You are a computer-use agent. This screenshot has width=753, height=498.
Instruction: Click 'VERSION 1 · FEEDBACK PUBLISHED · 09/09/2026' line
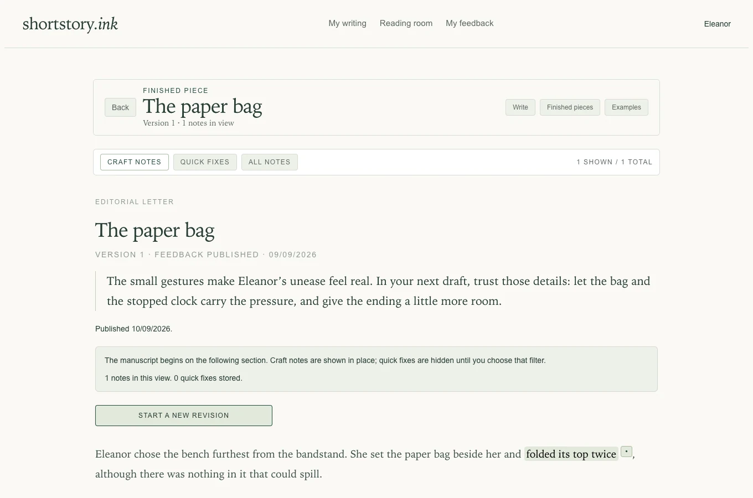(x=206, y=255)
